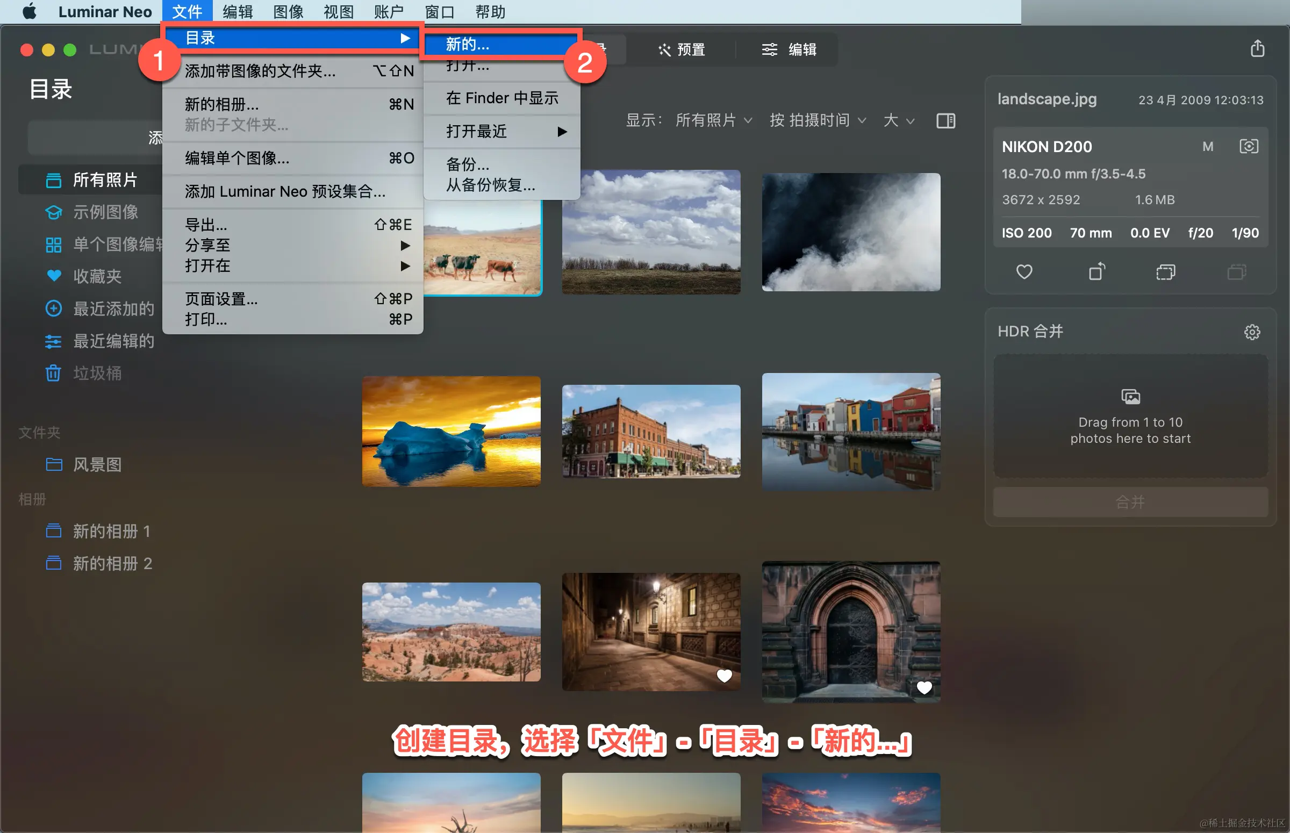Image resolution: width=1290 pixels, height=833 pixels.
Task: Change thumbnail size with 大 dropdown
Action: tap(898, 120)
